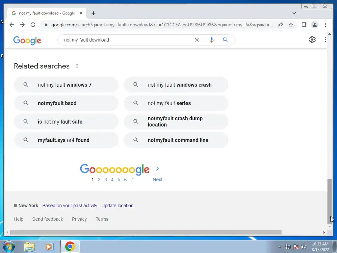Open the network tray icon
The width and height of the screenshot is (337, 253).
[x=288, y=247]
